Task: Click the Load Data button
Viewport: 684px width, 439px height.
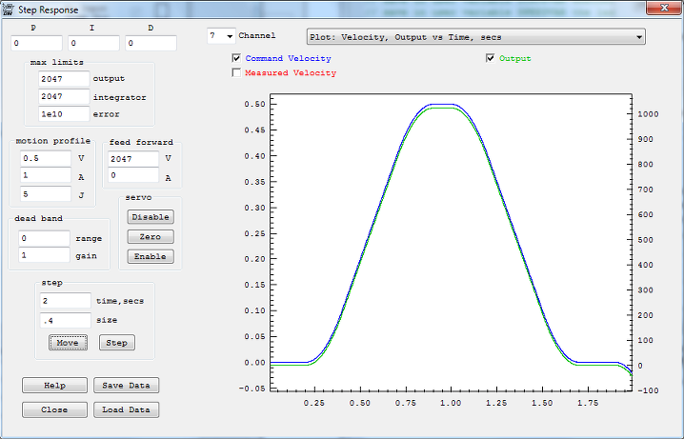Action: click(126, 409)
